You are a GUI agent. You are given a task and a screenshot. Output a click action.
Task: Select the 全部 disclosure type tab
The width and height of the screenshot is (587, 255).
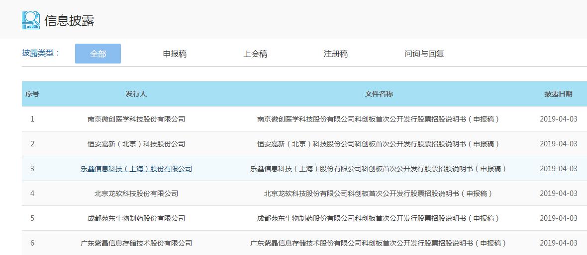pyautogui.click(x=98, y=54)
